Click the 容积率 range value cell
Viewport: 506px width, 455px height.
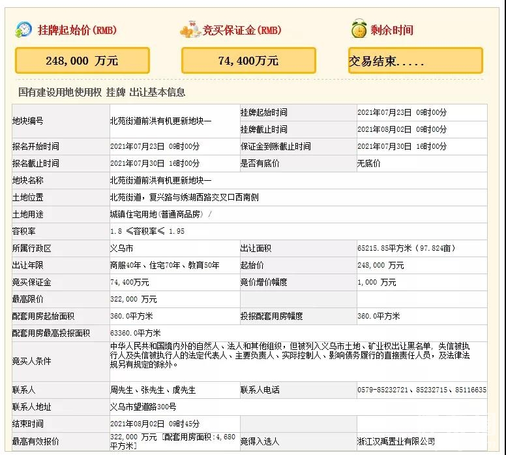click(147, 231)
